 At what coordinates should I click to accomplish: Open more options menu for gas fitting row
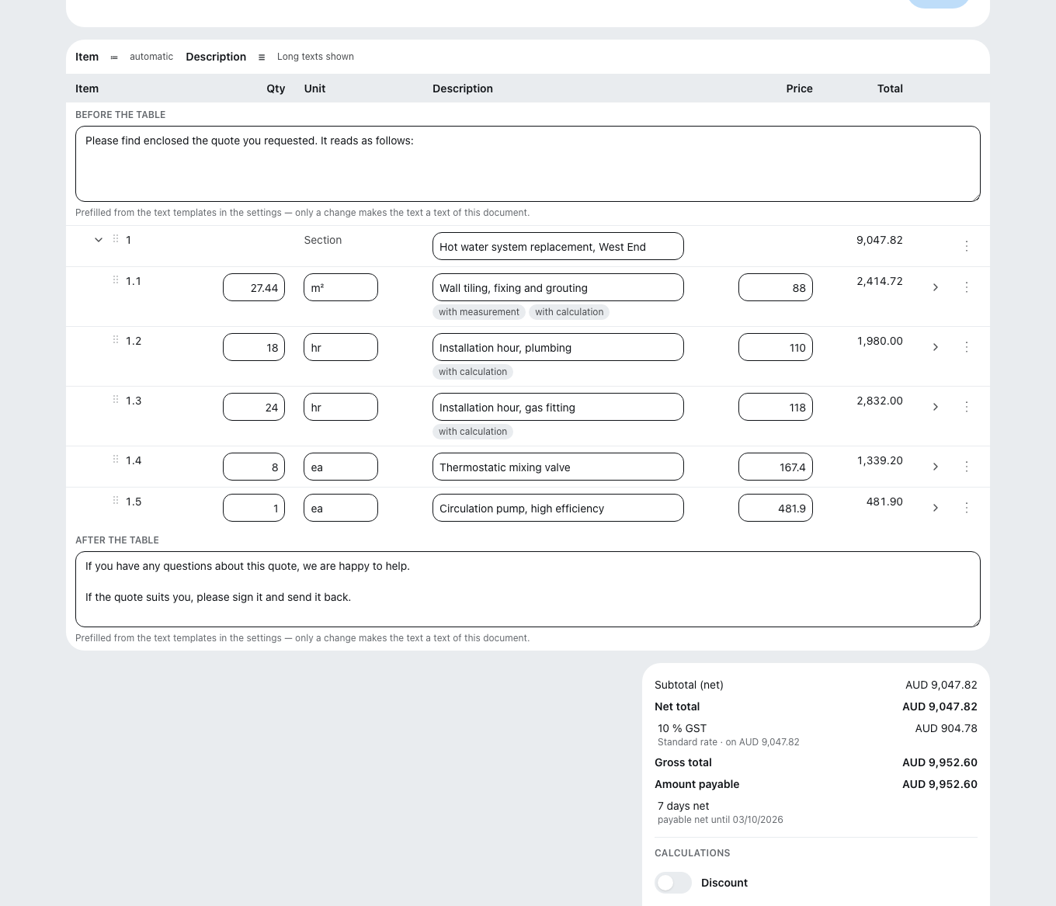click(x=967, y=407)
